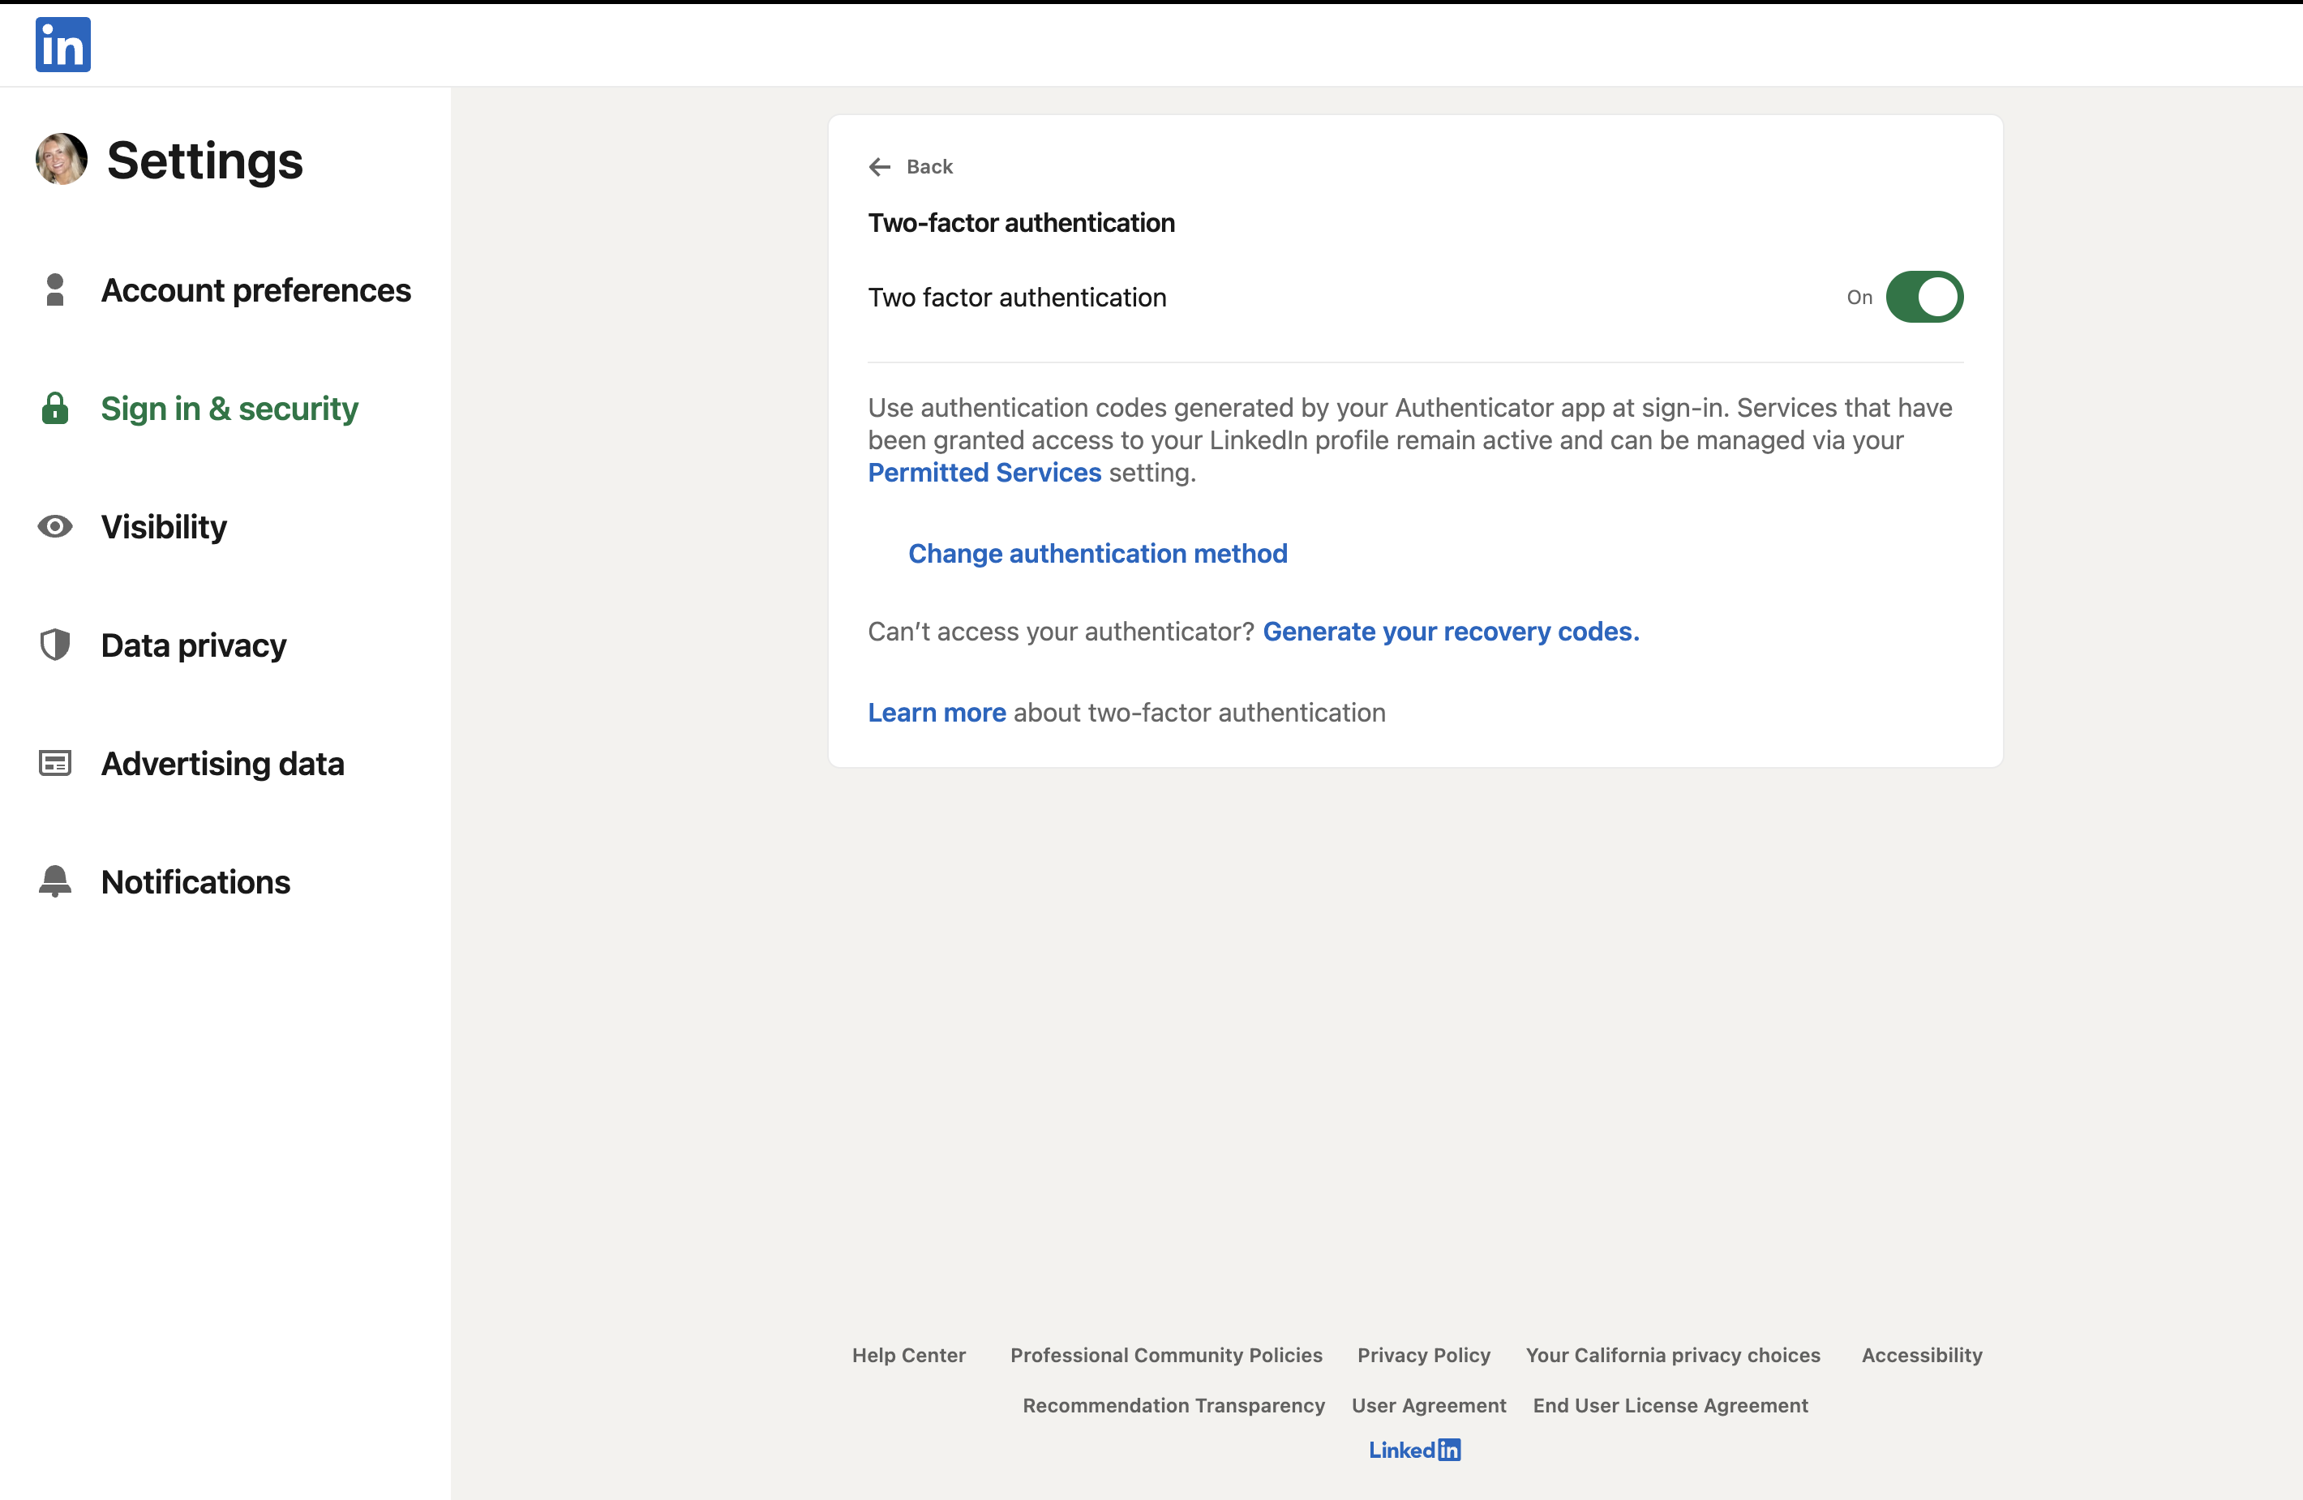Click the profile picture next to Settings
Viewport: 2303px width, 1500px height.
[x=61, y=160]
